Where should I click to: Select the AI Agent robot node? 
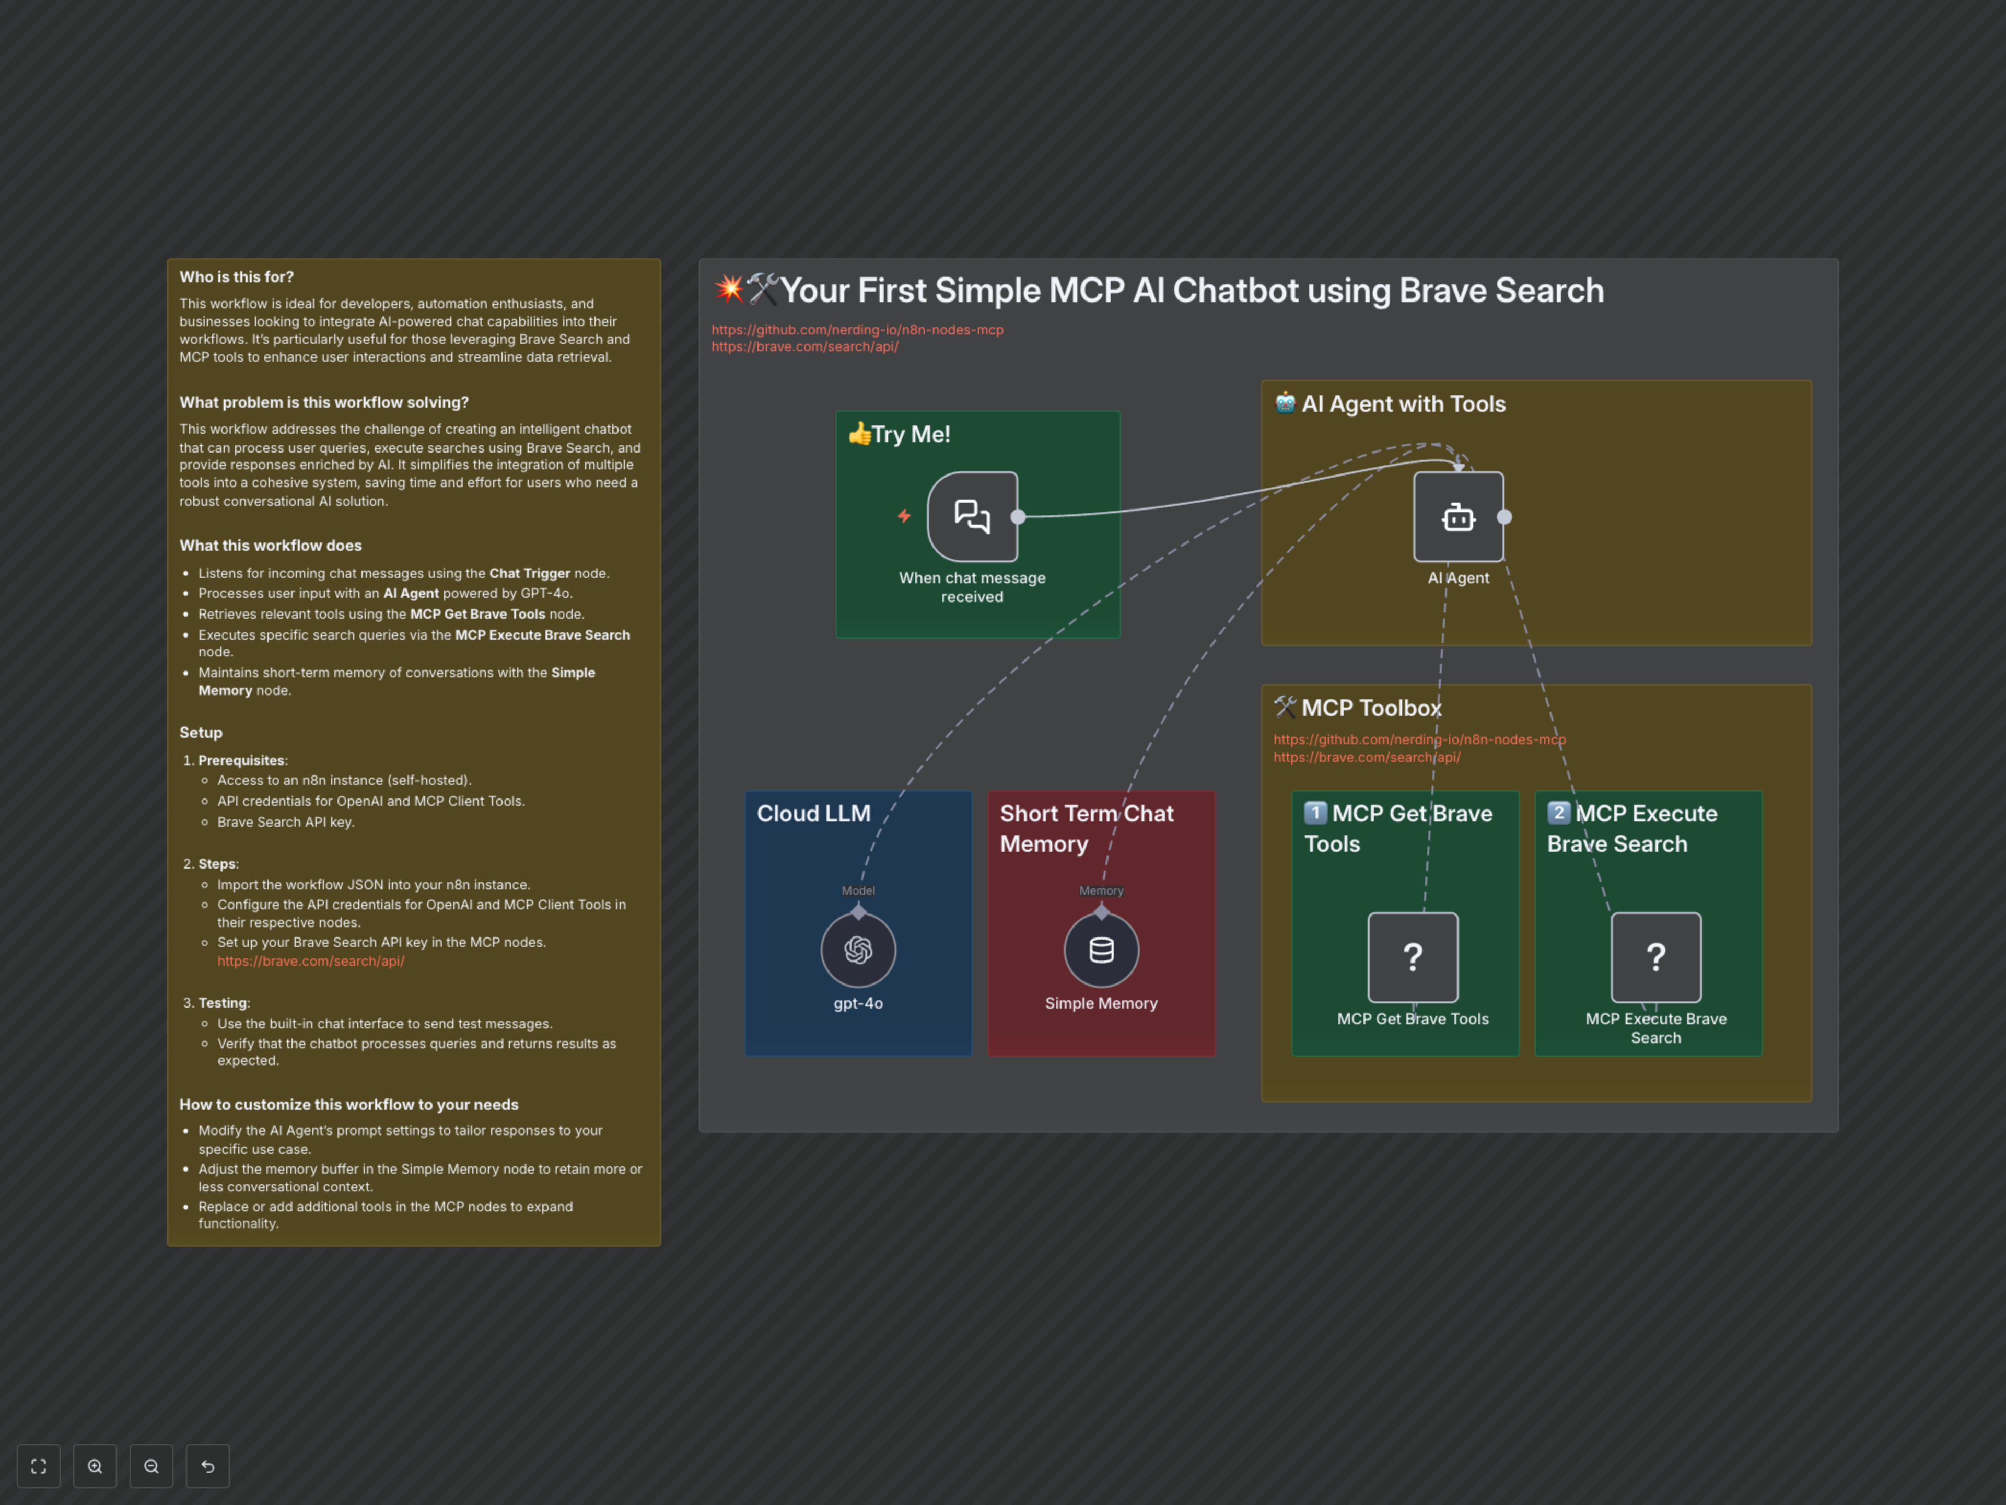pyautogui.click(x=1457, y=517)
